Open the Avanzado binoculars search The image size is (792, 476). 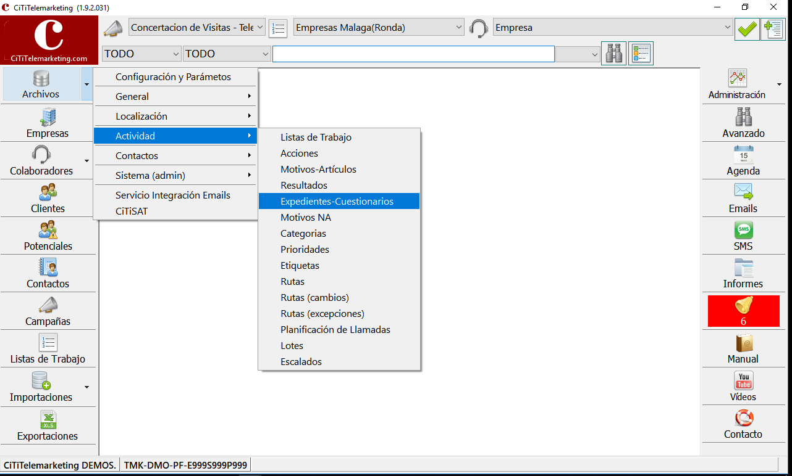(743, 123)
